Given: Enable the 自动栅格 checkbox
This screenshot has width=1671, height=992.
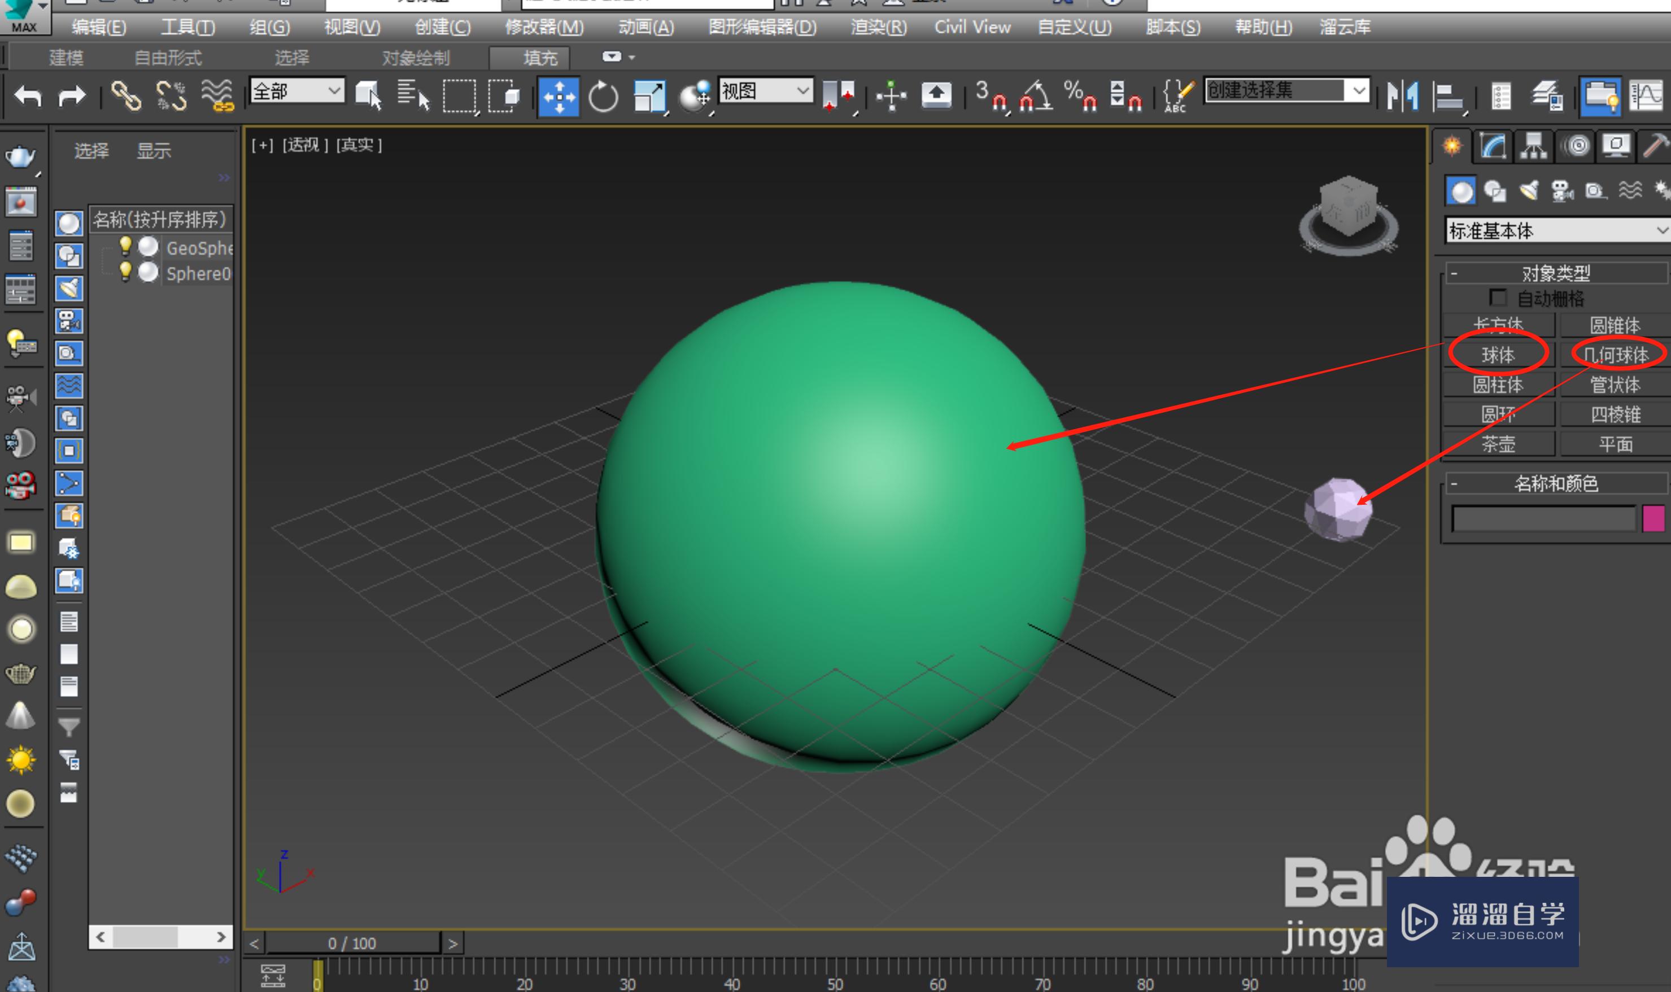Looking at the screenshot, I should 1498,298.
